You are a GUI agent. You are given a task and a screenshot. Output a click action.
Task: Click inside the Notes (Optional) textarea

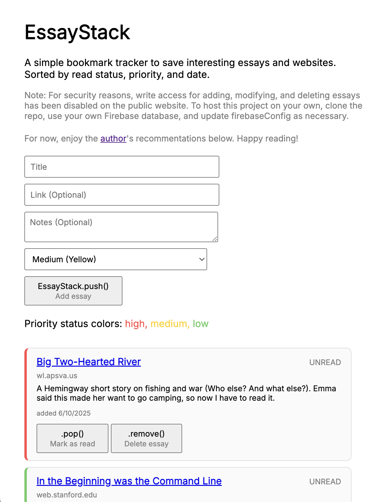121,227
